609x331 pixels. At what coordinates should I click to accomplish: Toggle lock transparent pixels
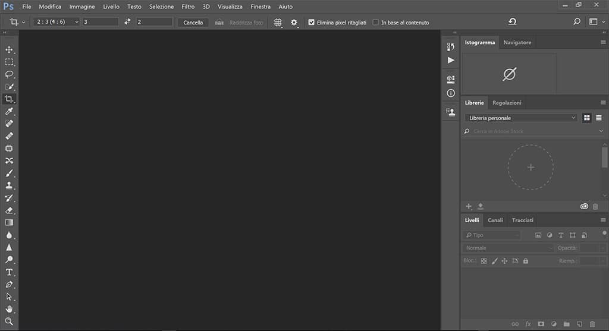pos(484,261)
